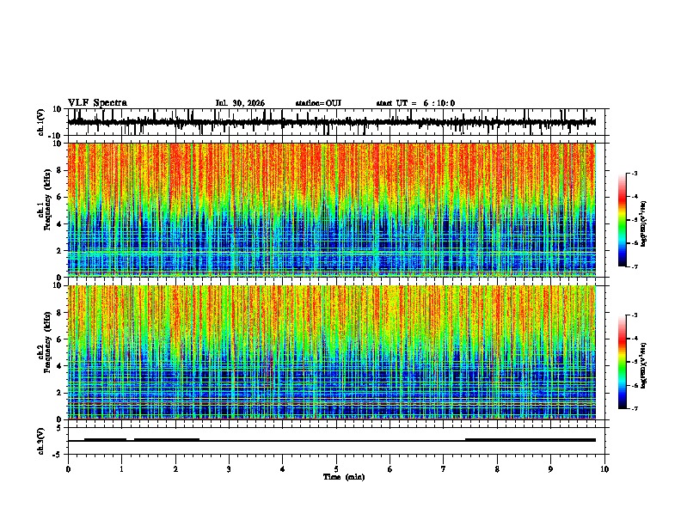Click time-axis tick label '3'

tap(229, 469)
